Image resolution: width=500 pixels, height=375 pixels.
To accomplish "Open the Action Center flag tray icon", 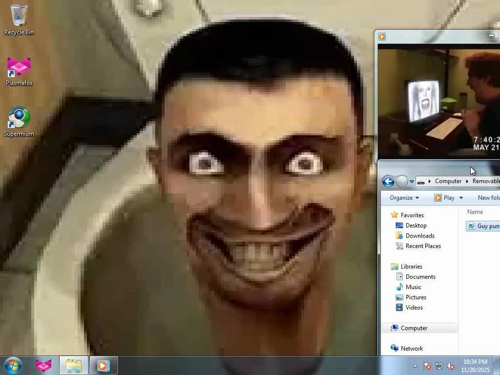I will coord(427,366).
